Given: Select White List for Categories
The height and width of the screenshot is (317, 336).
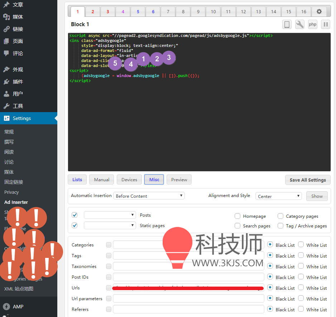Looking at the screenshot, I should 301,244.
